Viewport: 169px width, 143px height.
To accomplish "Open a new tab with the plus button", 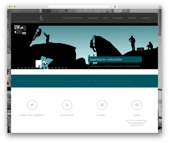I will tap(160, 7).
